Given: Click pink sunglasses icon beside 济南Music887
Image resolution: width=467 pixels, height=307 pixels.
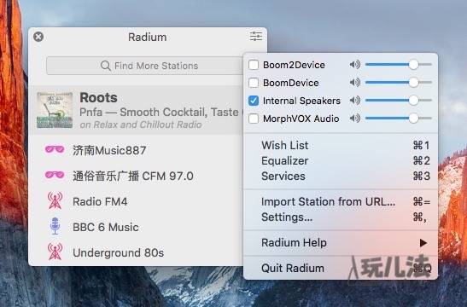Looking at the screenshot, I should (x=55, y=149).
